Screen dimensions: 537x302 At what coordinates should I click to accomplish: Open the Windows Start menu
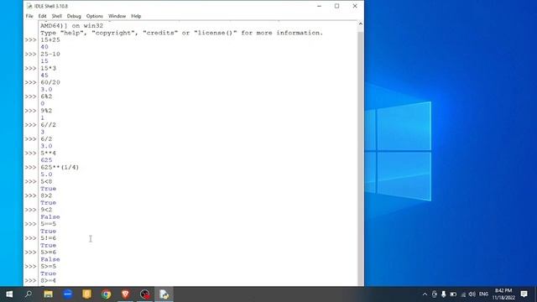click(9, 294)
